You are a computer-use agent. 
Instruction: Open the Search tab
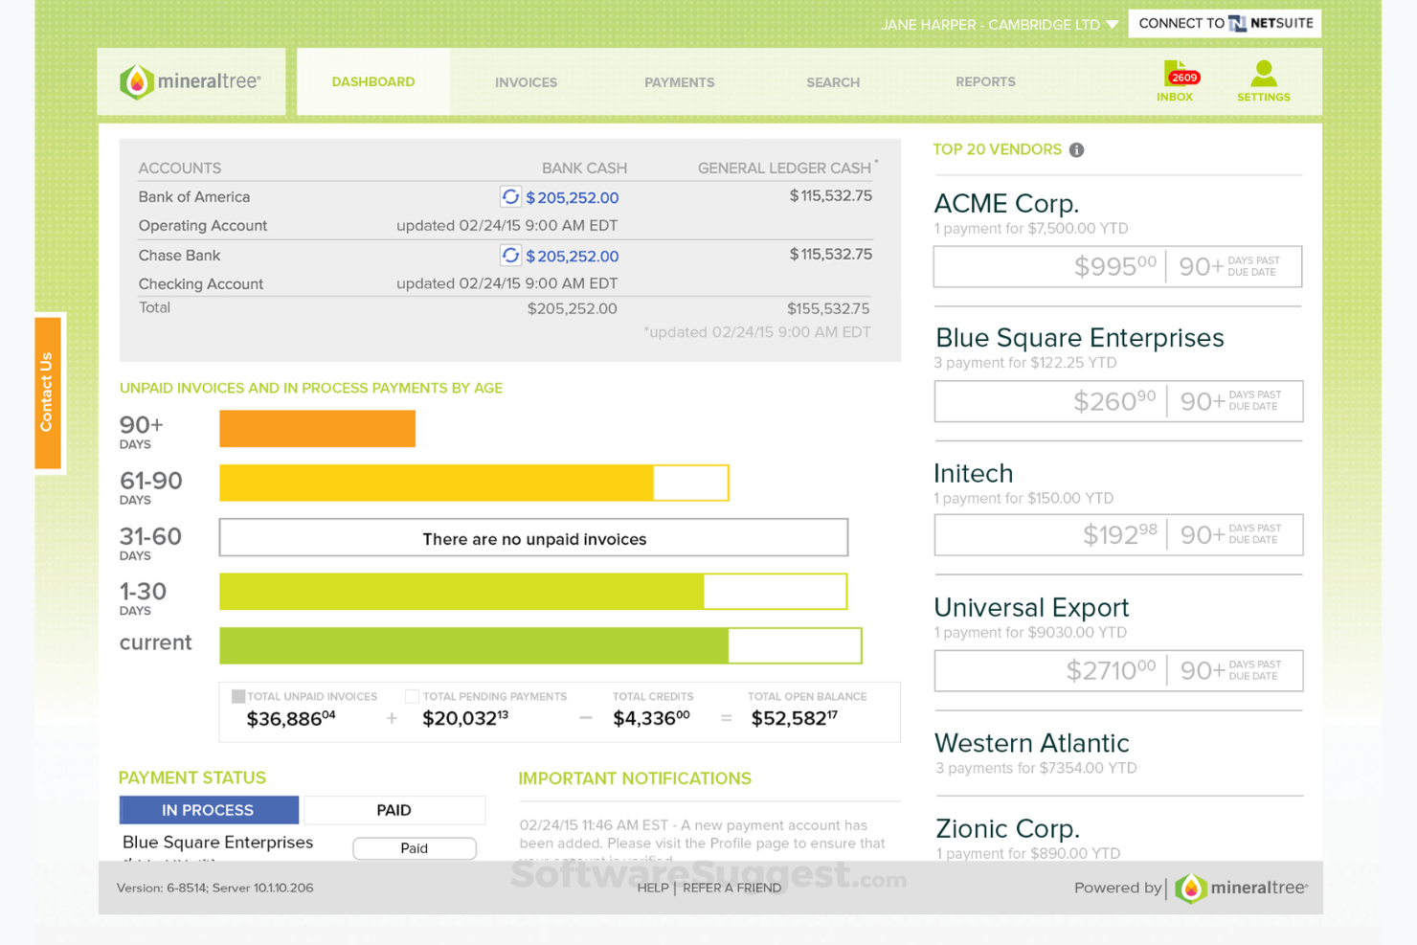click(833, 82)
